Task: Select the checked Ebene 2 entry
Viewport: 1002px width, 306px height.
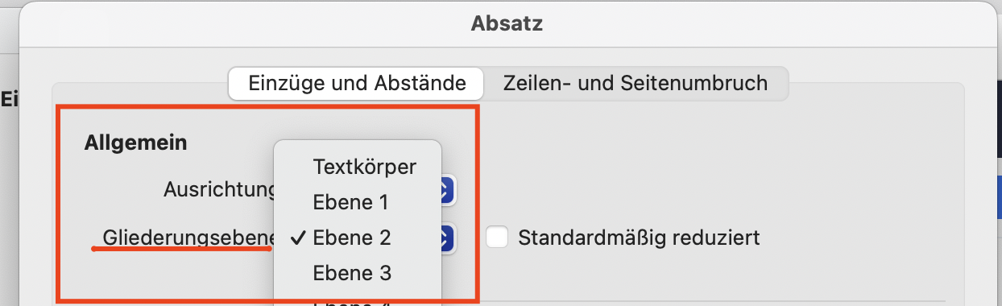Action: (x=351, y=238)
